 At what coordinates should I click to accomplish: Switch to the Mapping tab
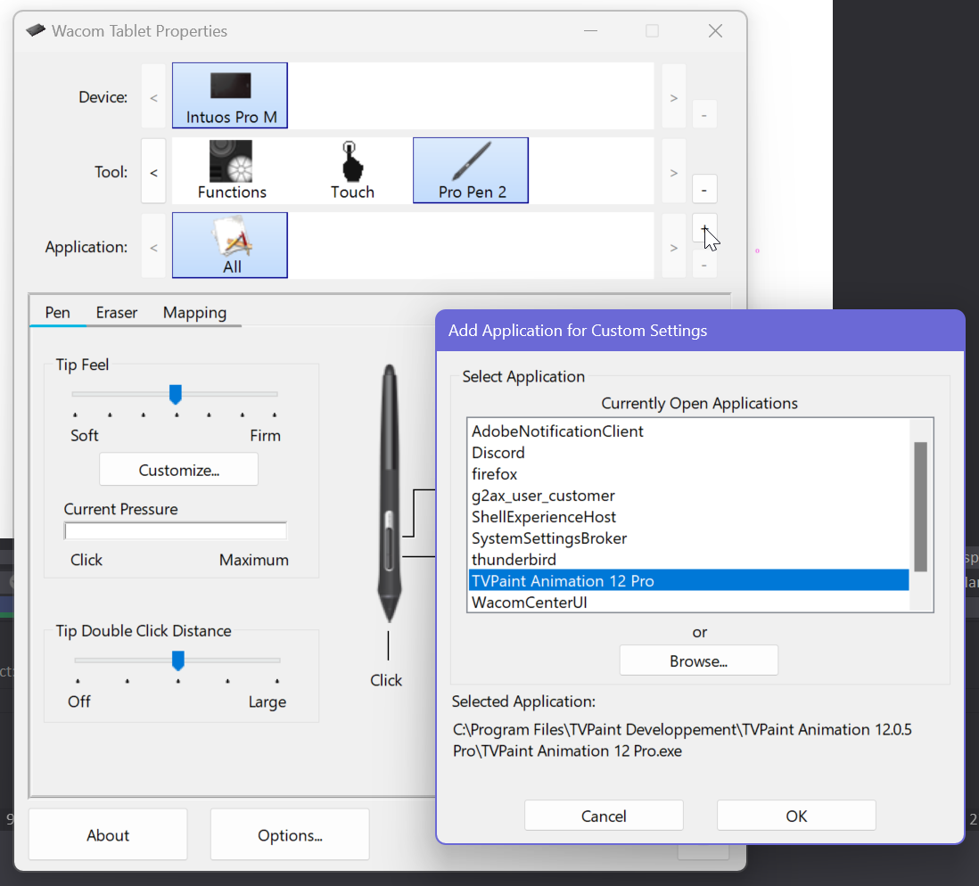[x=194, y=312]
